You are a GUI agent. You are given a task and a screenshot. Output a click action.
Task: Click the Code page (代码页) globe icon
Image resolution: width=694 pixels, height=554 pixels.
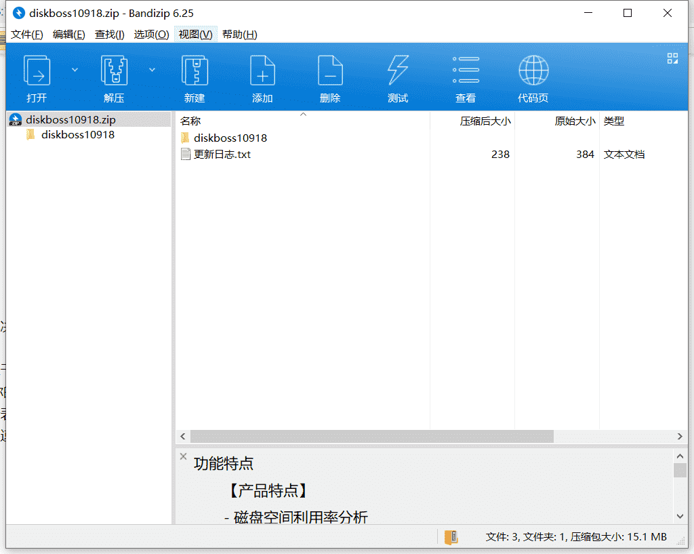[x=533, y=70]
